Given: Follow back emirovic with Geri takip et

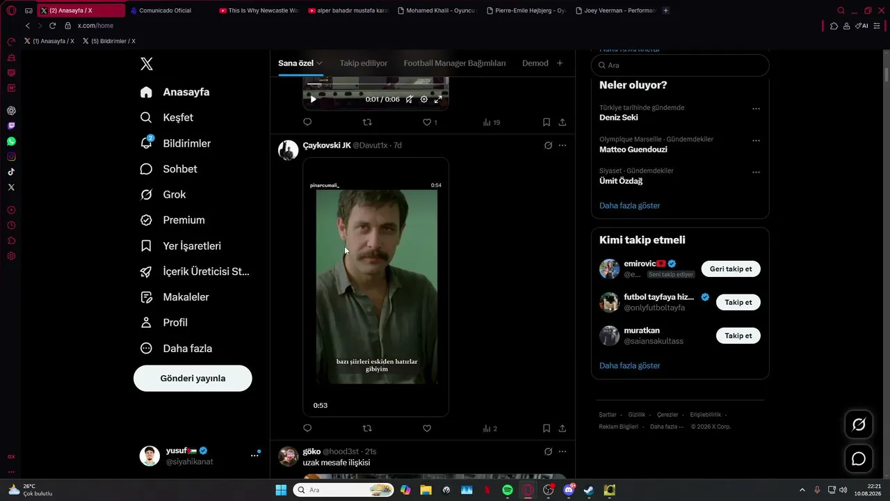Looking at the screenshot, I should click(x=731, y=269).
